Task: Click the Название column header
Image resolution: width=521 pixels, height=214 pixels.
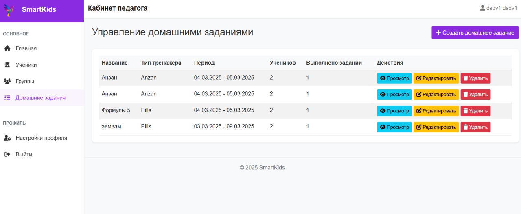Action: 114,63
